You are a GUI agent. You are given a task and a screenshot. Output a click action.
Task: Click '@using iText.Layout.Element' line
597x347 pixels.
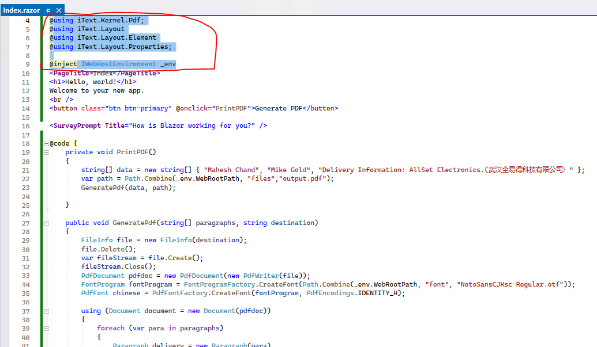[103, 37]
